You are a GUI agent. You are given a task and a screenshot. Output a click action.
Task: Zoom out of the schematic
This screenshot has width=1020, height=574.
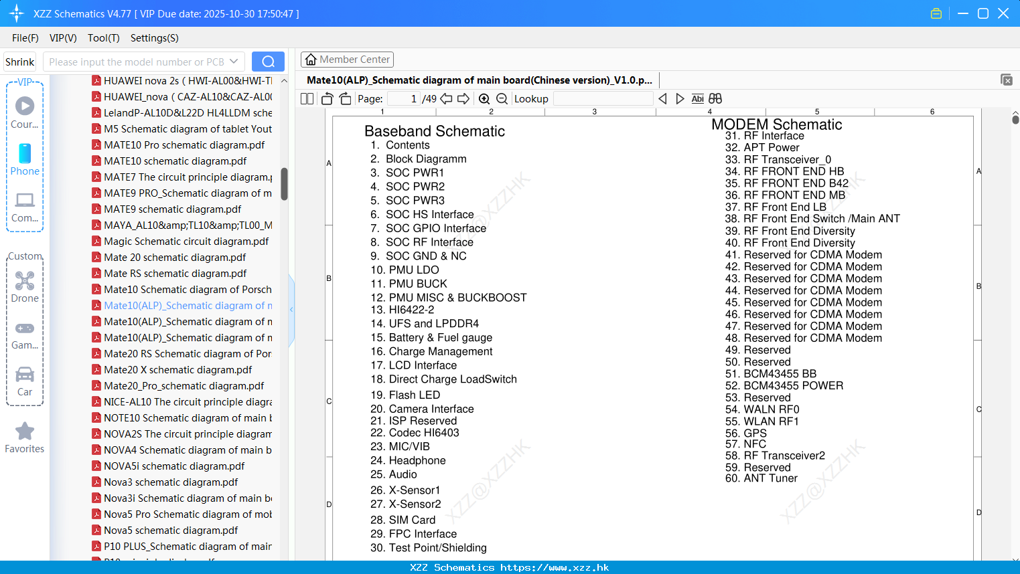(x=502, y=98)
